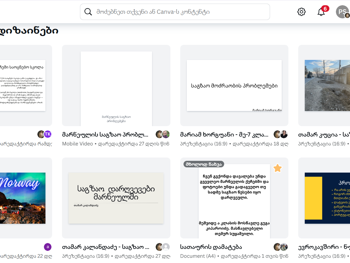Click collaborator avatars on მარიამ ხორგუანი design
The height and width of the screenshot is (263, 350).
[x=281, y=134]
